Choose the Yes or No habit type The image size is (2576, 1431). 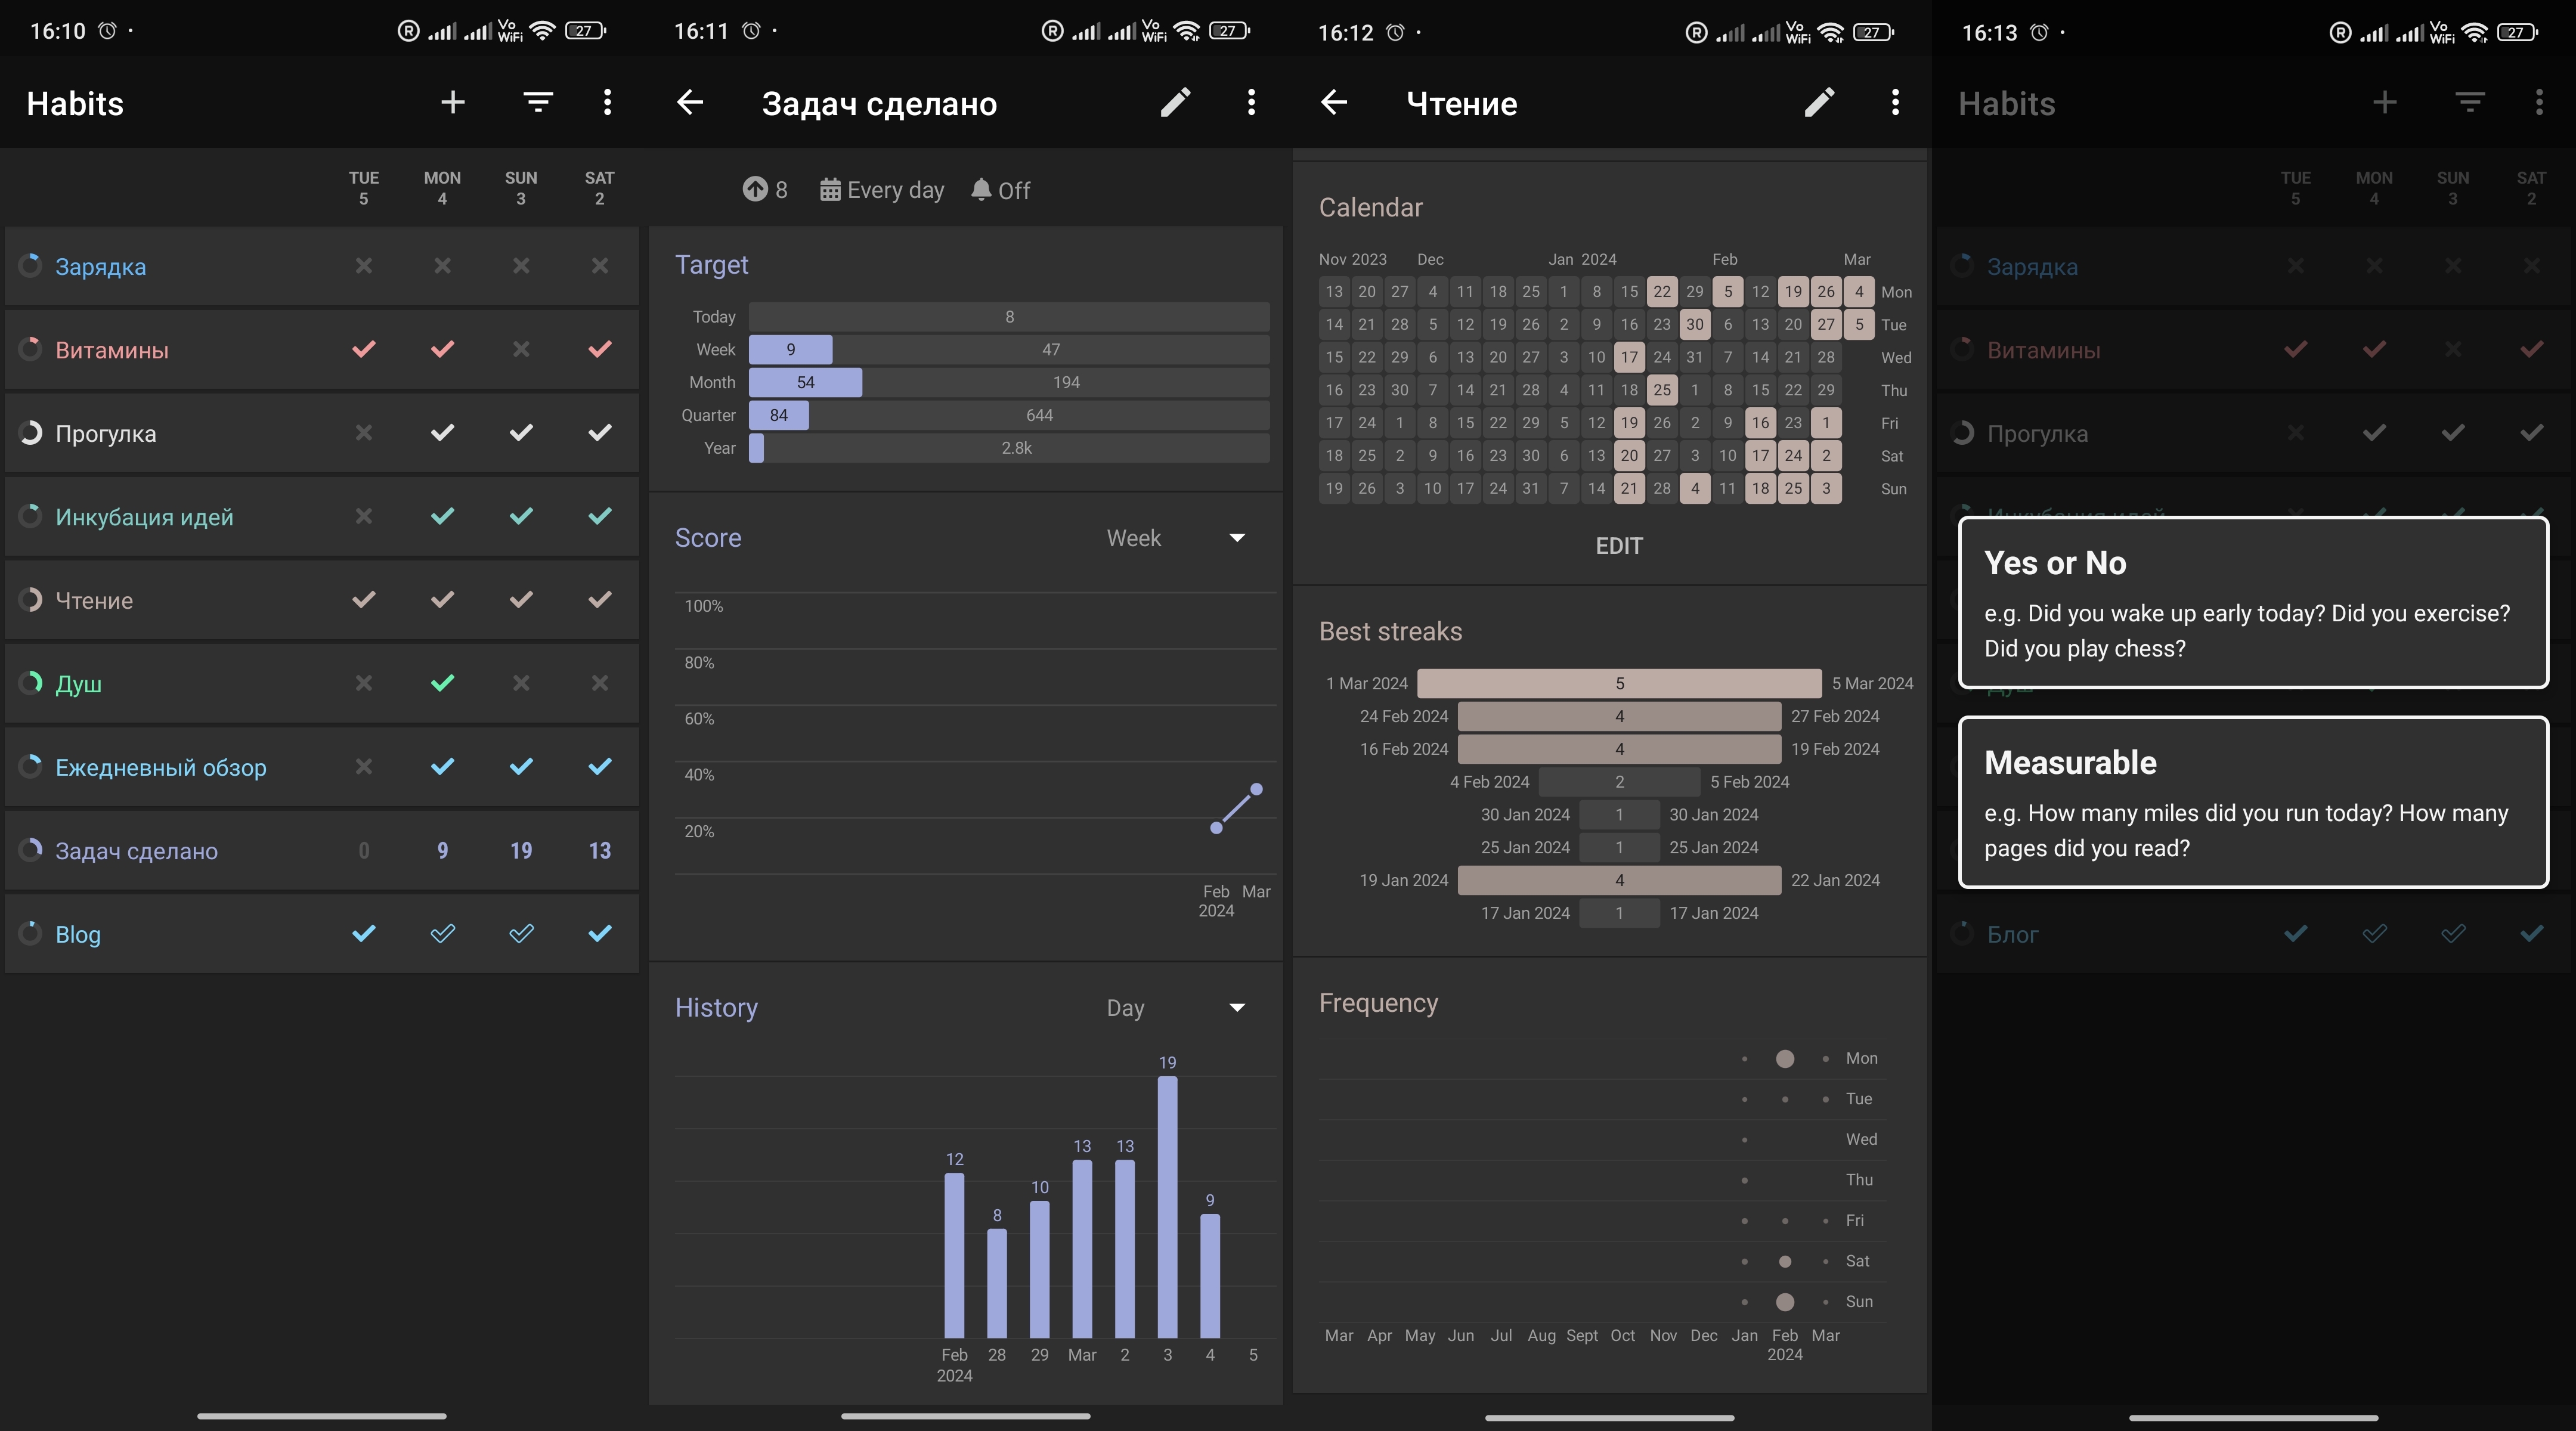tap(2253, 603)
